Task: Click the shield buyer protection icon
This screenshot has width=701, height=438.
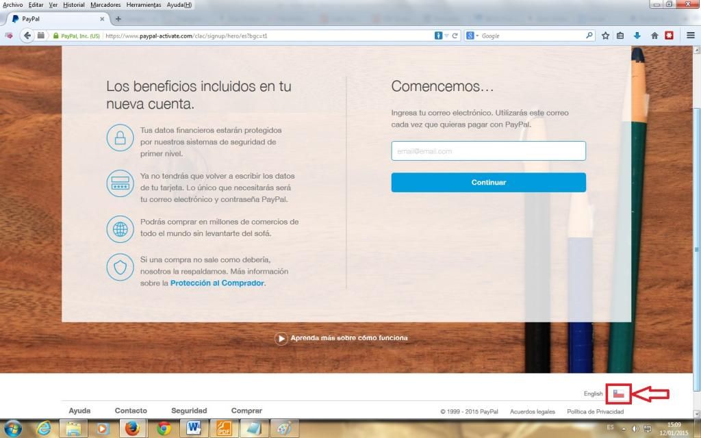Action: coord(120,268)
